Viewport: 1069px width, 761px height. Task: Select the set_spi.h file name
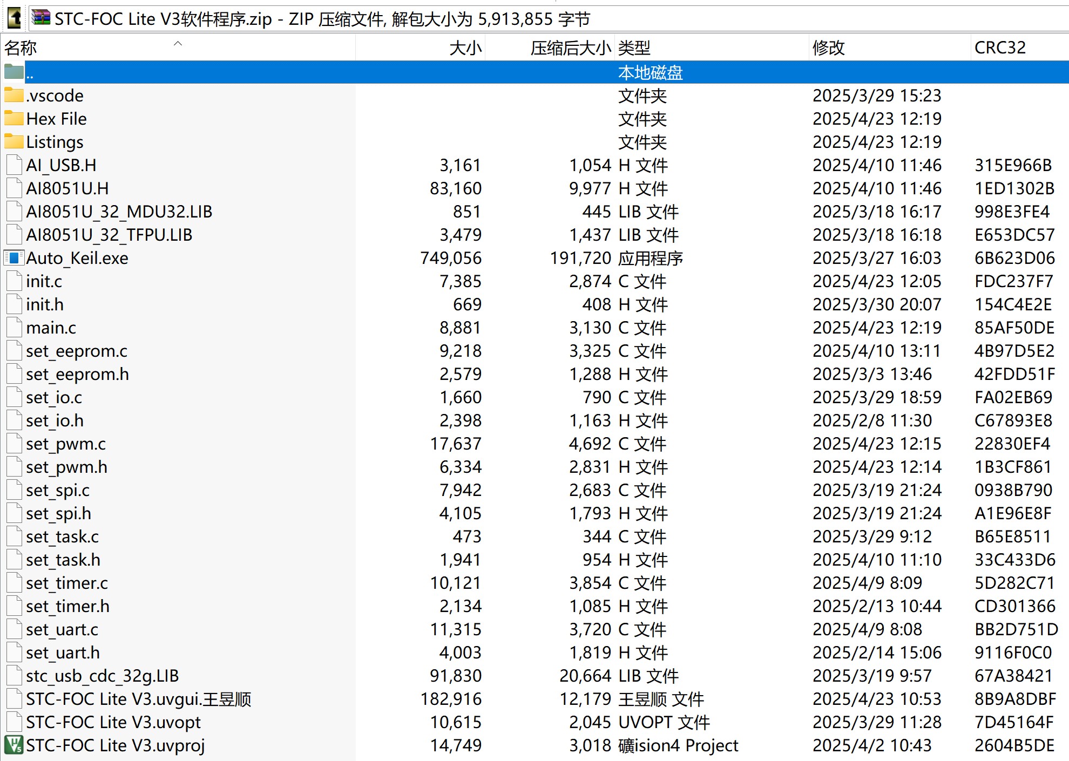[x=59, y=513]
